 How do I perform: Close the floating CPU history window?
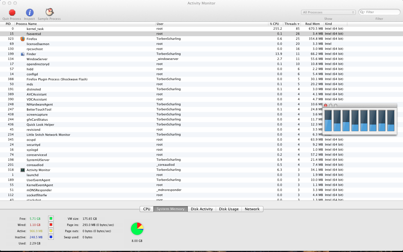[x=325, y=106]
